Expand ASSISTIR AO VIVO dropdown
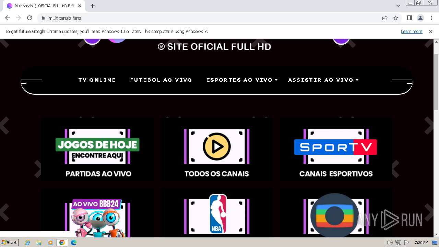Screen dimensions: 439x247 [x=323, y=80]
